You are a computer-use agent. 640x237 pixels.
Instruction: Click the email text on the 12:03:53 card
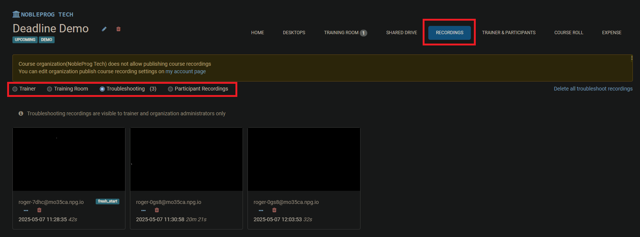point(286,202)
